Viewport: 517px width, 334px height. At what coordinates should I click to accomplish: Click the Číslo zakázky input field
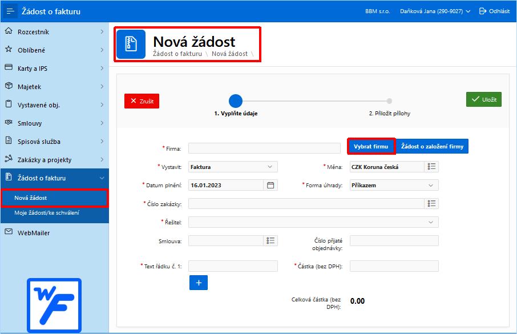306,204
